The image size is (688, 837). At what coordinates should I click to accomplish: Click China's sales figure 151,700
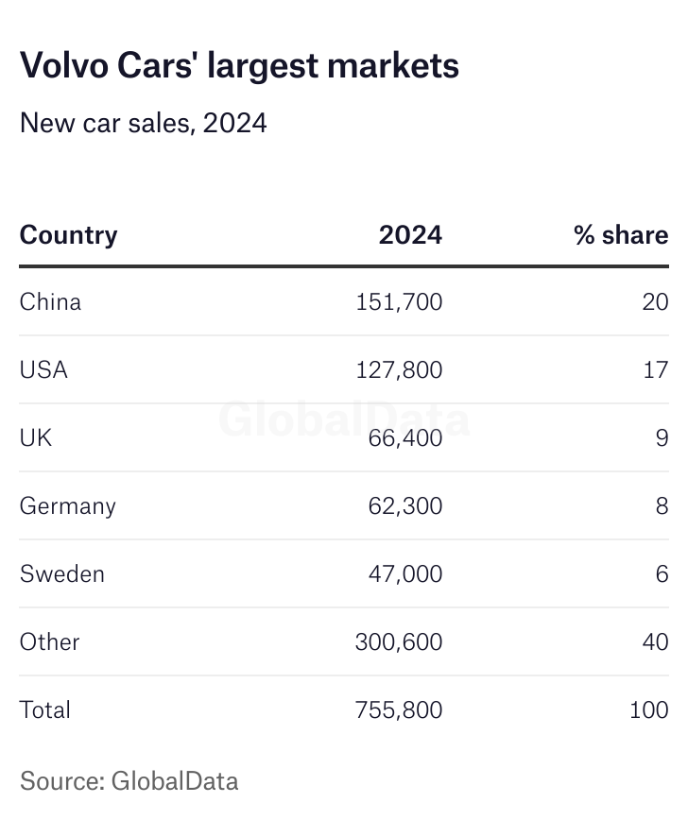coord(399,302)
